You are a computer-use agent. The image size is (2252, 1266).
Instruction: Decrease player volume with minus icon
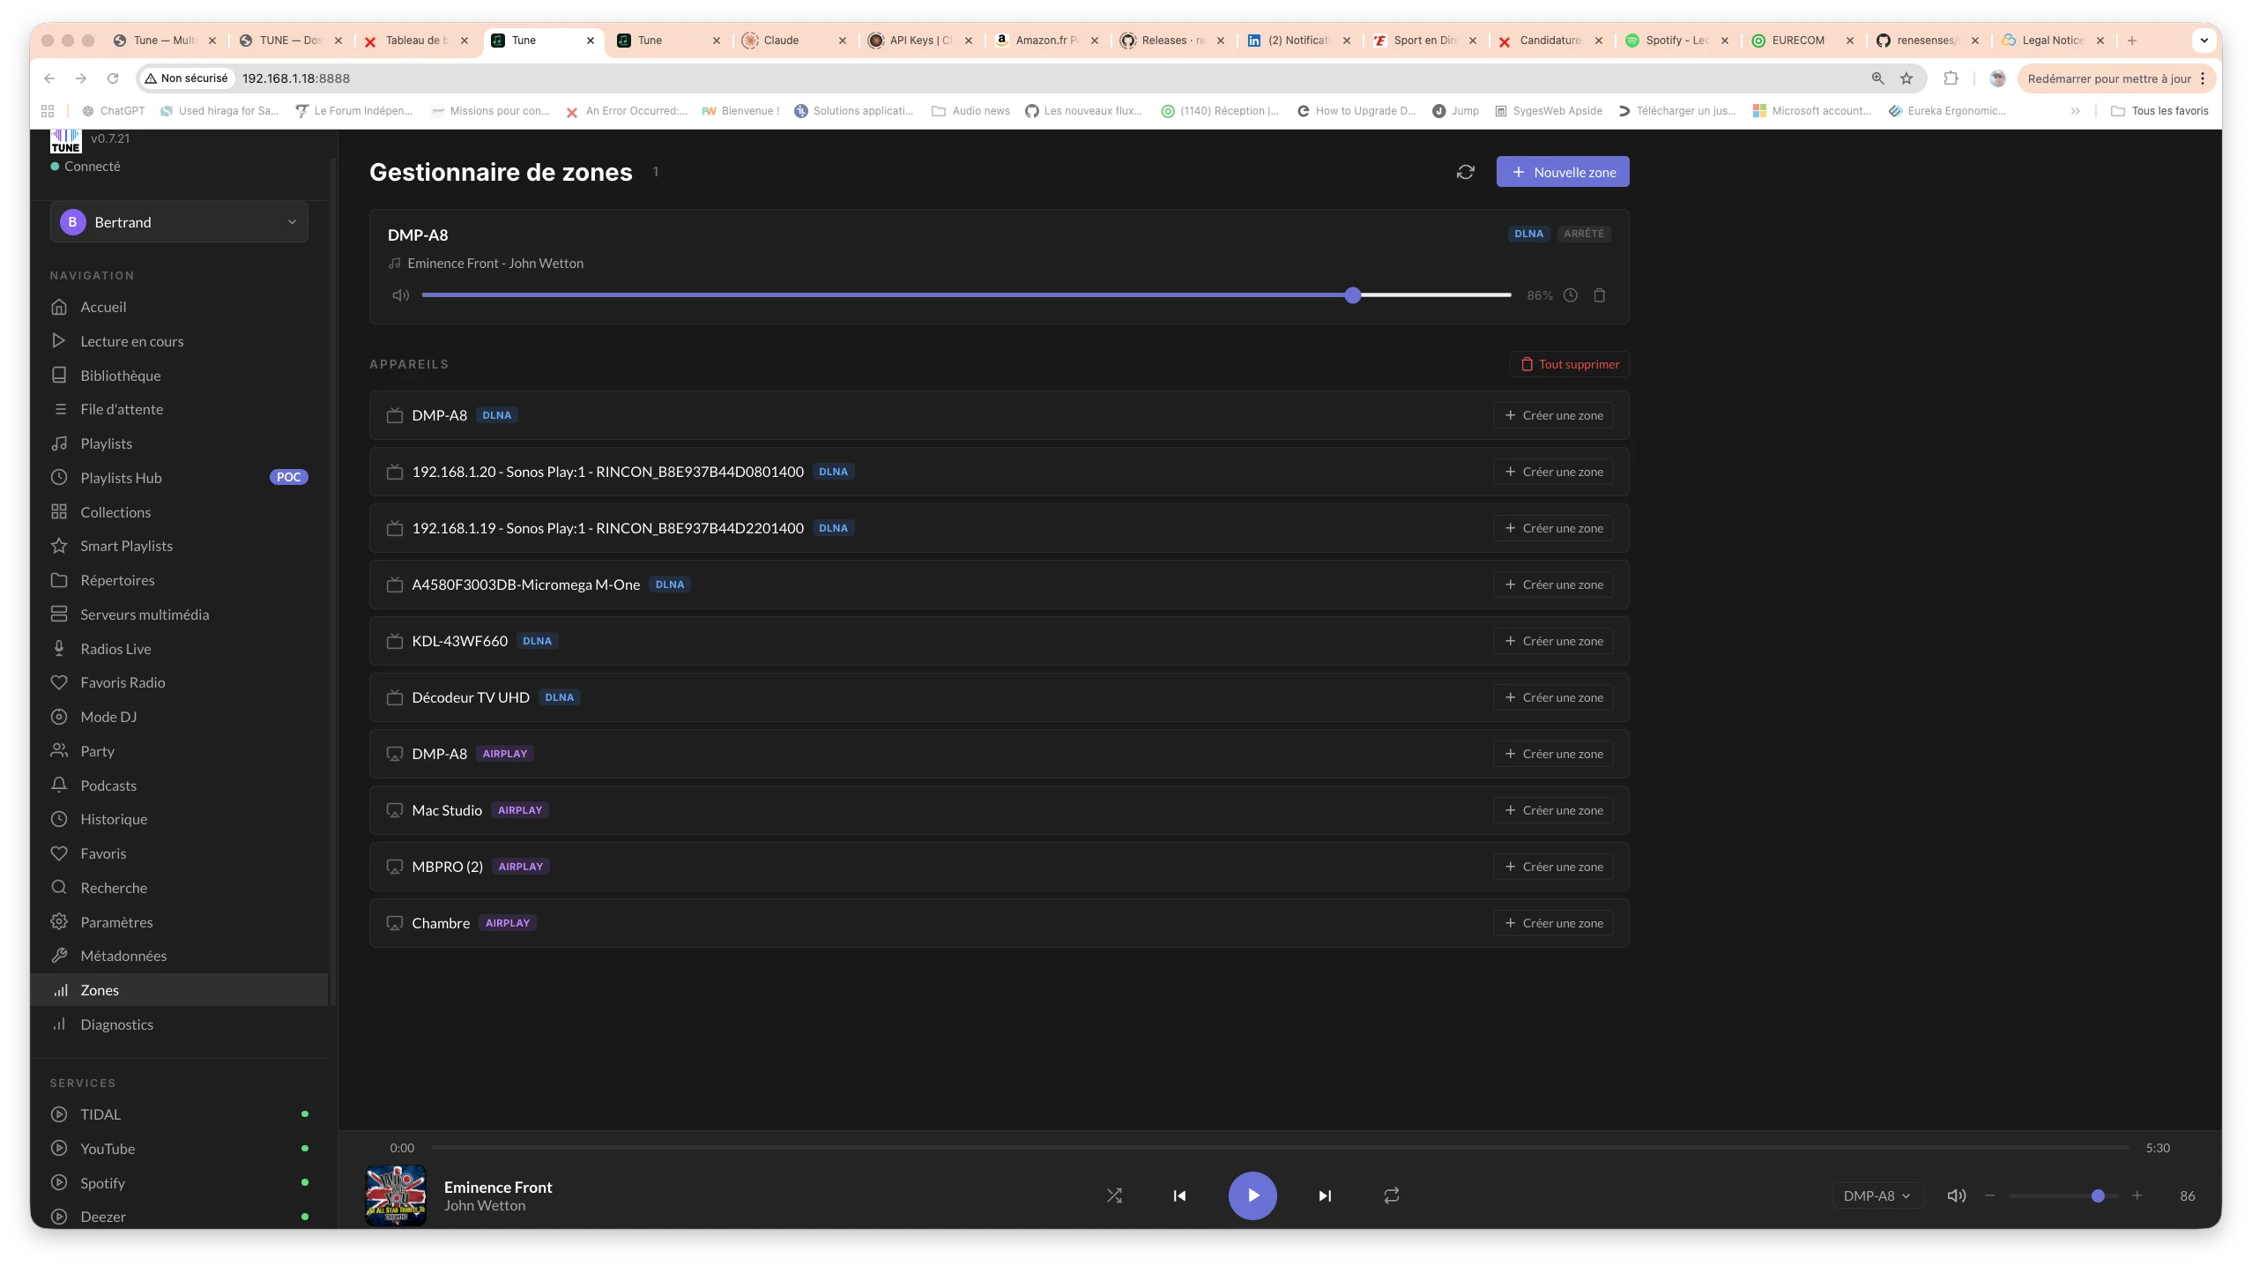click(x=1989, y=1195)
